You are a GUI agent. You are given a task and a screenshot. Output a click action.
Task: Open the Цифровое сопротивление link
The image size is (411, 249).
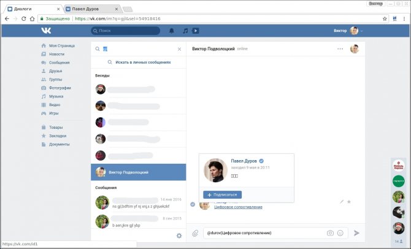click(x=238, y=207)
